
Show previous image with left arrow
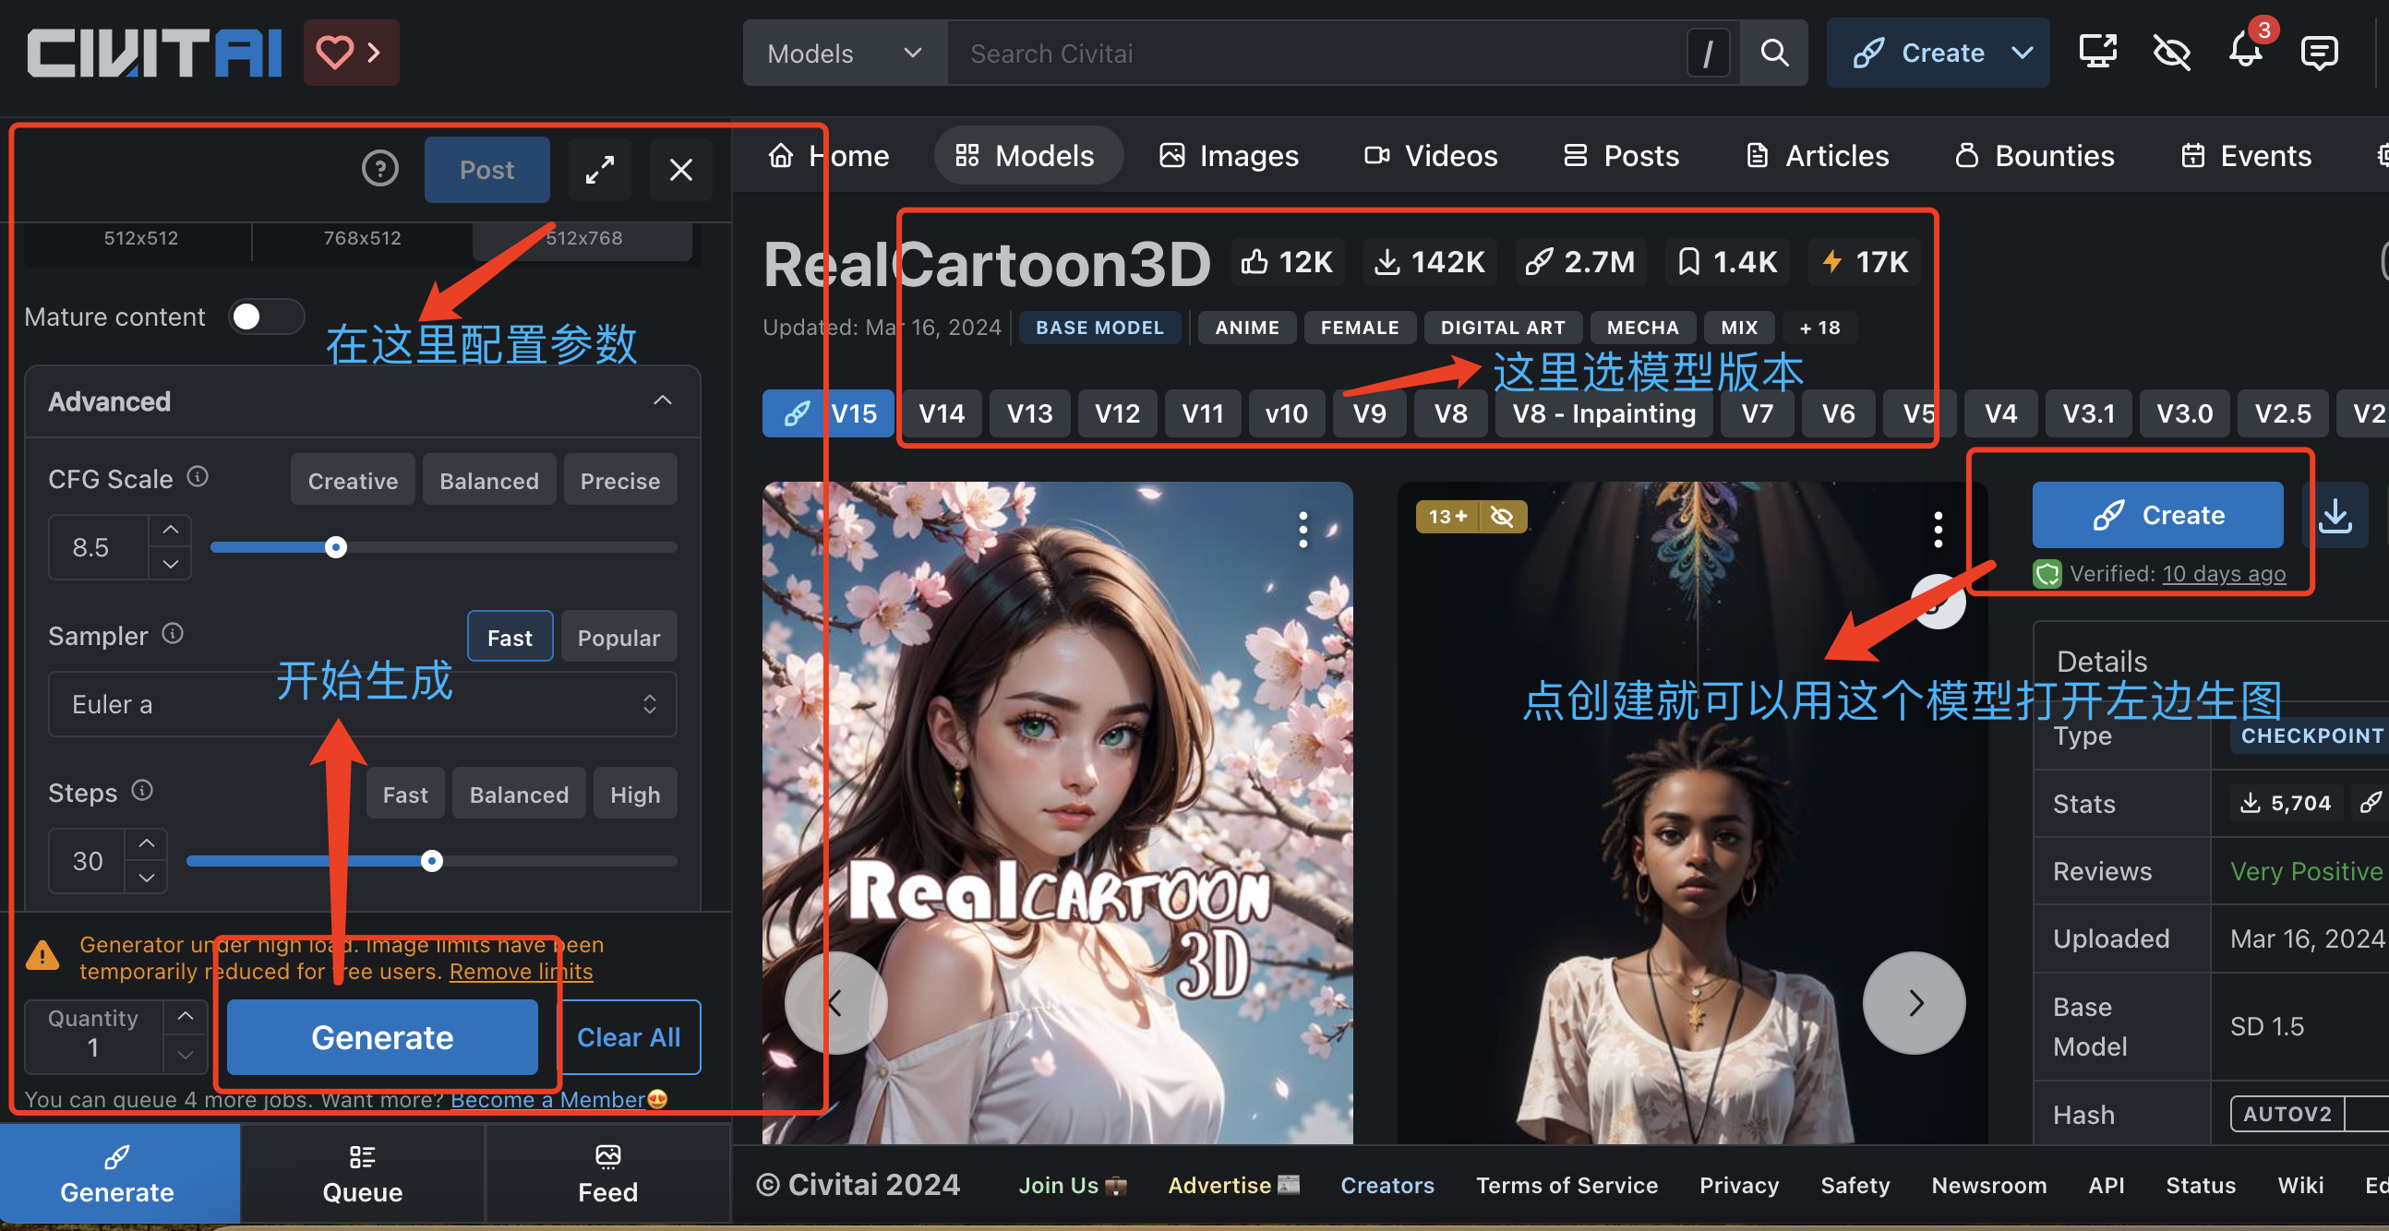tap(834, 1002)
